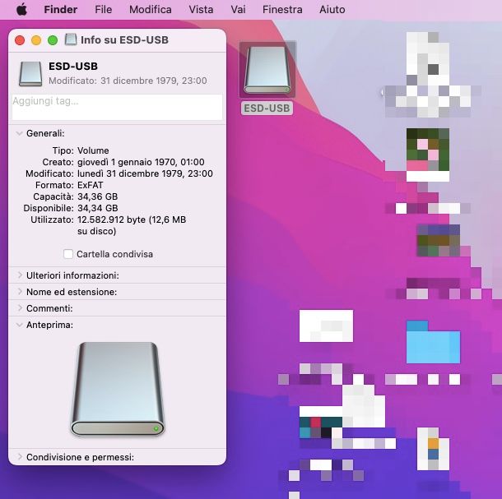The image size is (502, 499).
Task: Click the ESD-USB label under the desktop drive
Action: click(267, 109)
